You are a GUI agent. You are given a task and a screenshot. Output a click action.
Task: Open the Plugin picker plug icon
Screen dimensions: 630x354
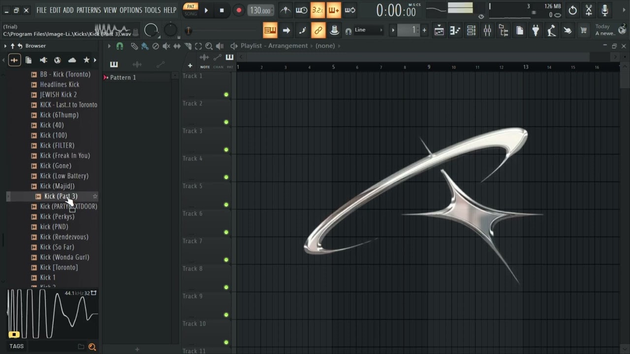(535, 30)
